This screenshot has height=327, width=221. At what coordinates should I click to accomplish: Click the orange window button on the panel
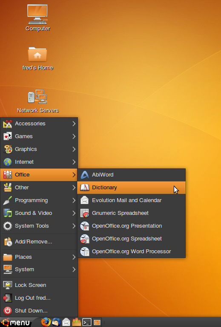tap(97, 322)
